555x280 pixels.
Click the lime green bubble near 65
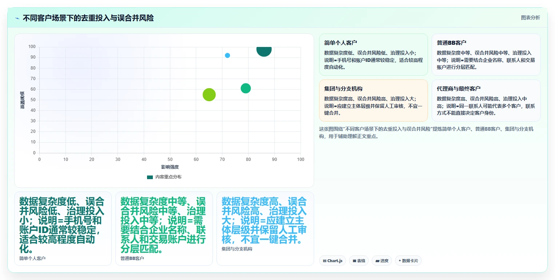click(x=209, y=95)
